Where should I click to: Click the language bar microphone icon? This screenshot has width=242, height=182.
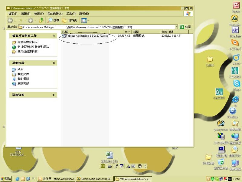coord(116,166)
